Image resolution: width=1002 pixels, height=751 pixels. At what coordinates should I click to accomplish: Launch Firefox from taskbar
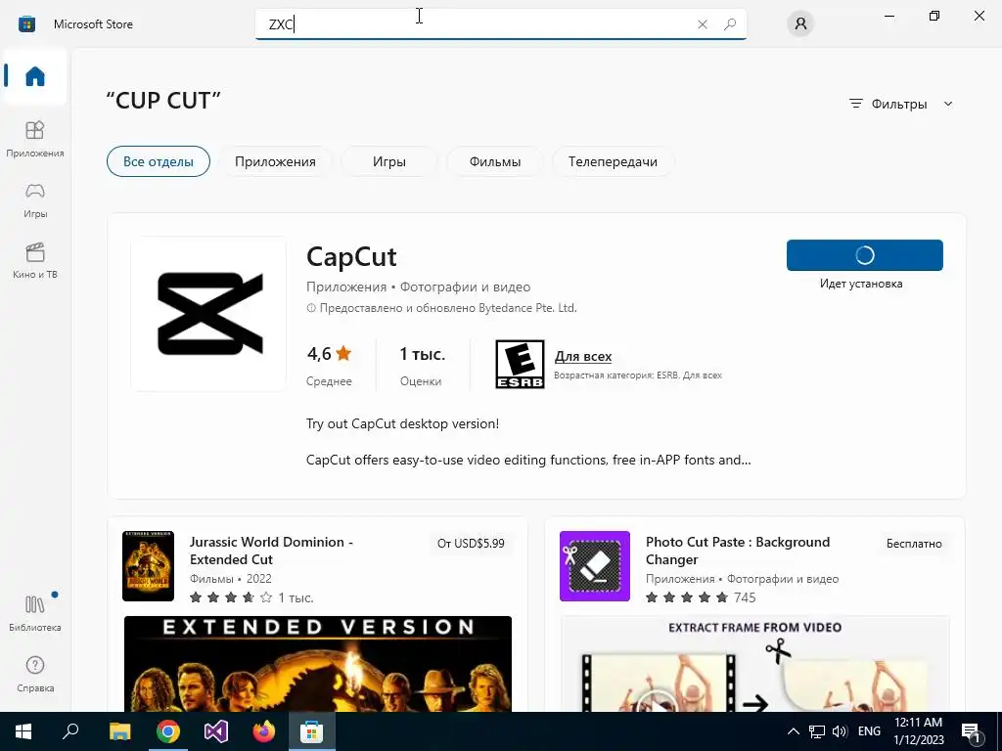pyautogui.click(x=264, y=731)
